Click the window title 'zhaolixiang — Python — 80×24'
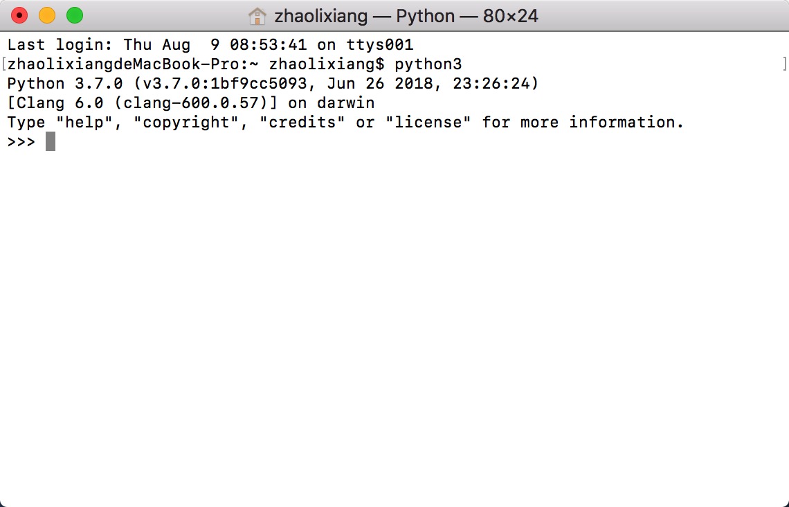Screen dimensions: 789x507 coord(406,16)
